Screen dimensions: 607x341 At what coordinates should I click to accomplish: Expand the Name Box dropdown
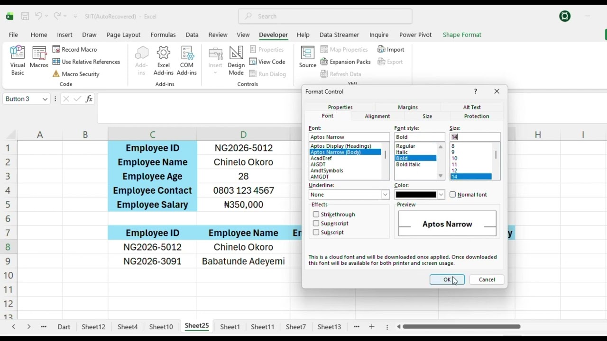(45, 99)
